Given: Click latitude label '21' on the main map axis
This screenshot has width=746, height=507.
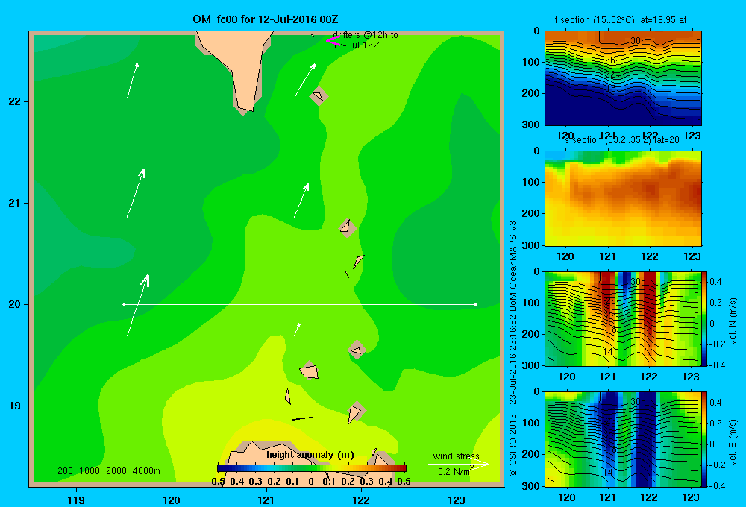Looking at the screenshot, I should coord(15,203).
